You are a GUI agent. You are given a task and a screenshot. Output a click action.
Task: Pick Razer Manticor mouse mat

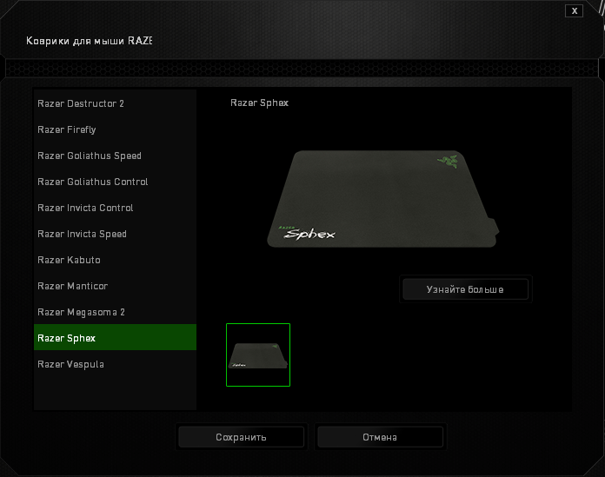coord(115,286)
